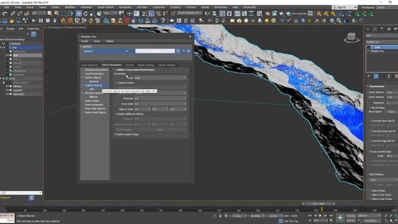
Task: Open the PhoenixFD menu
Action: 249,7
